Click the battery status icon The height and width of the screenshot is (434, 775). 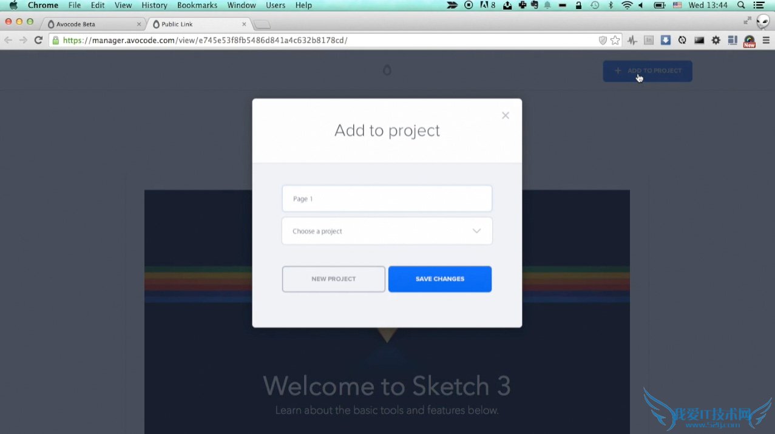(x=660, y=5)
